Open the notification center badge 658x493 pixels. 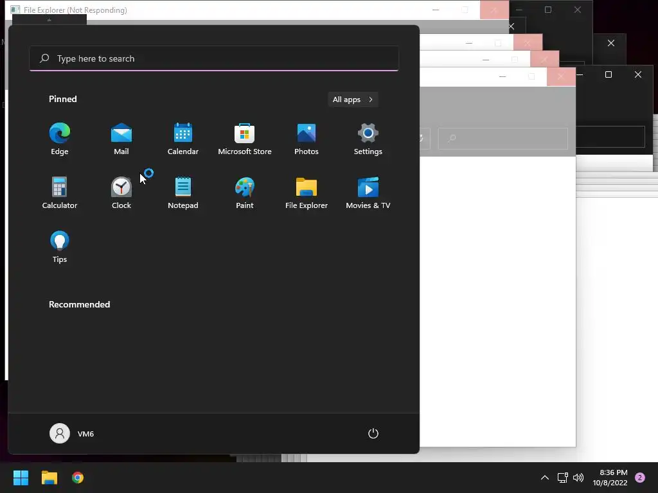[x=640, y=478]
